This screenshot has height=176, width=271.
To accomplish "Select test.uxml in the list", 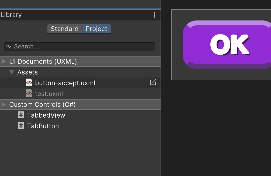I will [49, 94].
